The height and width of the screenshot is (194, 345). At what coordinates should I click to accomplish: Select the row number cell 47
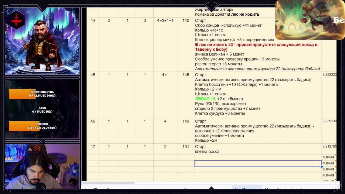click(x=93, y=149)
